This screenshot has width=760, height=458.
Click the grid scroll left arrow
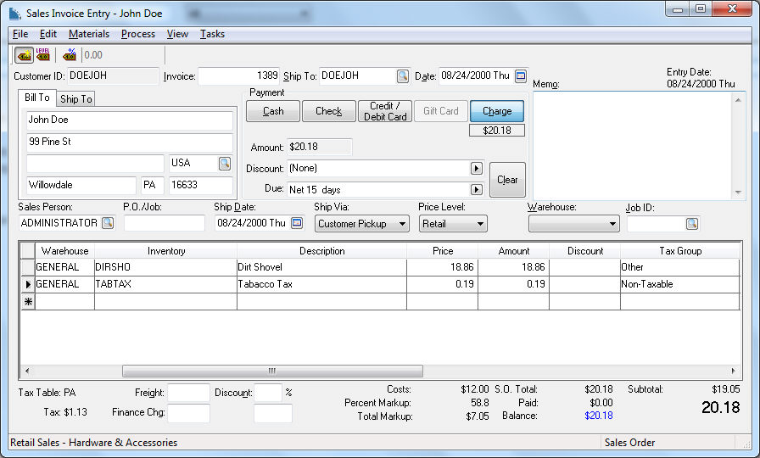point(27,371)
